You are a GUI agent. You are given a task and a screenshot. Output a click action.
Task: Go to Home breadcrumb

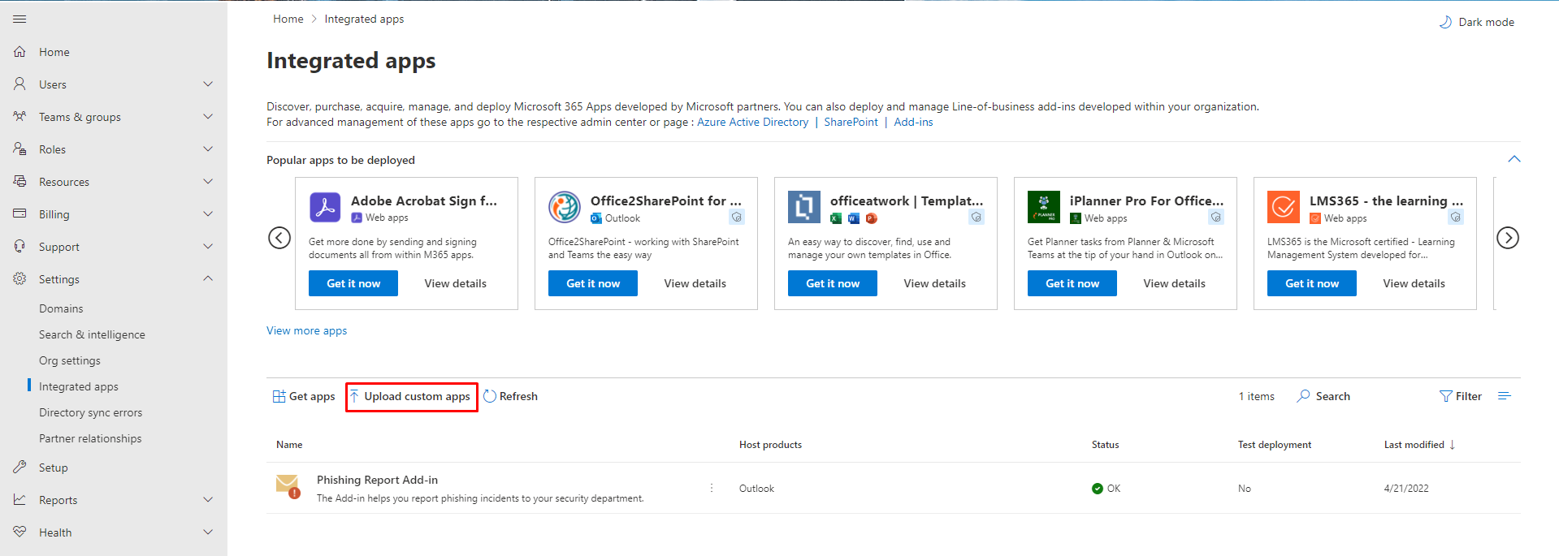pyautogui.click(x=288, y=19)
